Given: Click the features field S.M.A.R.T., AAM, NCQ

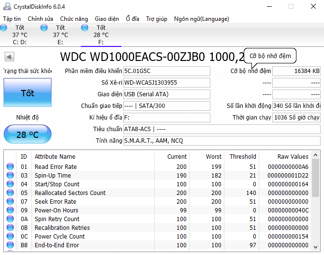Looking at the screenshot, I should [222, 141].
